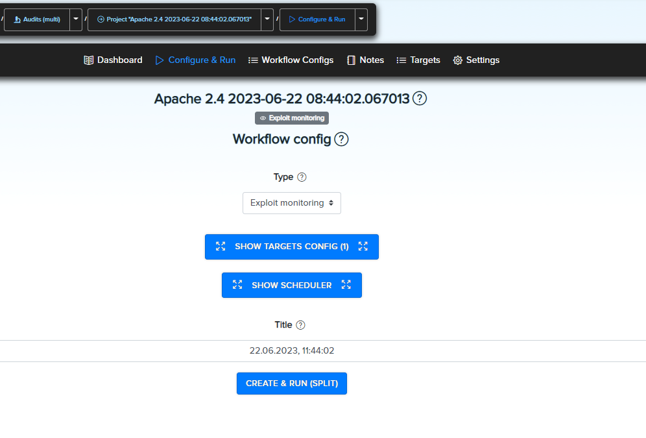Click the Workflow Configs list icon

[252, 60]
